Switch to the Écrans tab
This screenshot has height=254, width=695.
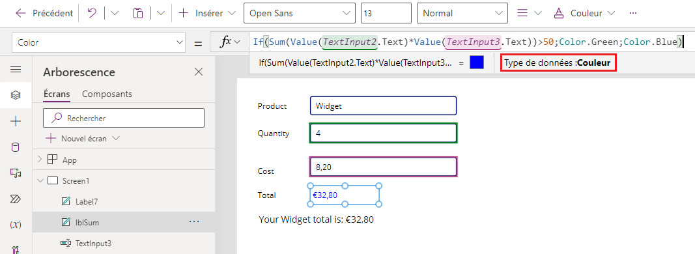(x=57, y=94)
